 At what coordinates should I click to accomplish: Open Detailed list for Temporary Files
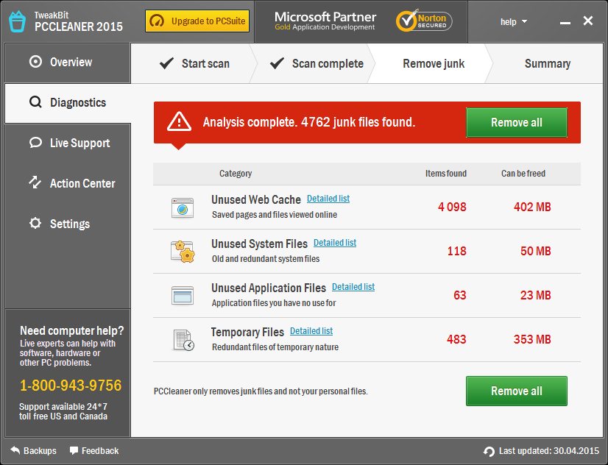[311, 331]
